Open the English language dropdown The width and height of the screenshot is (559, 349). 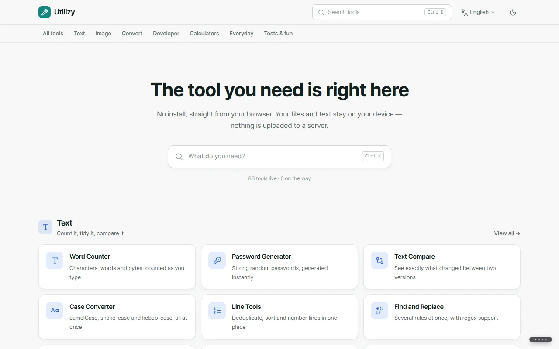[478, 12]
